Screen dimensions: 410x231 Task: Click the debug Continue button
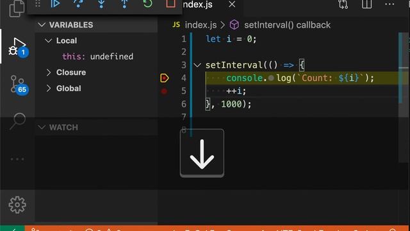click(55, 4)
